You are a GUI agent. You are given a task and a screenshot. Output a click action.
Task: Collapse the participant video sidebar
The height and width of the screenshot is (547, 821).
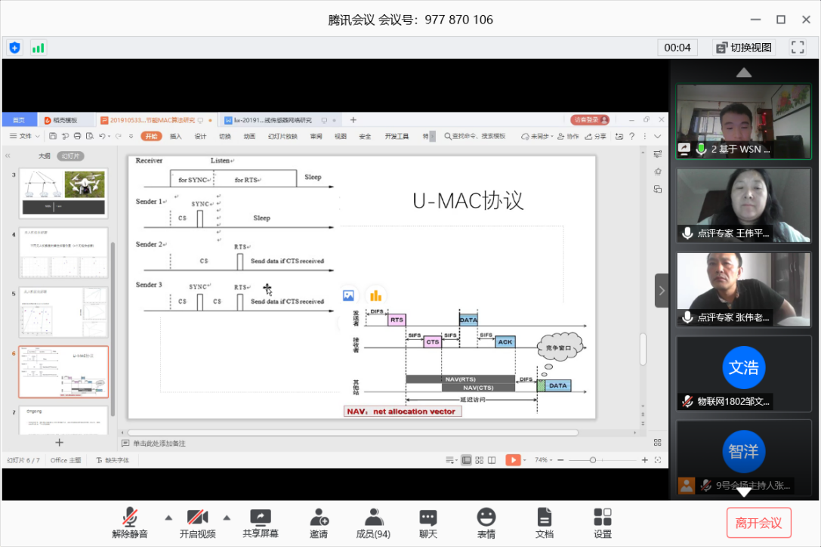[x=662, y=290]
